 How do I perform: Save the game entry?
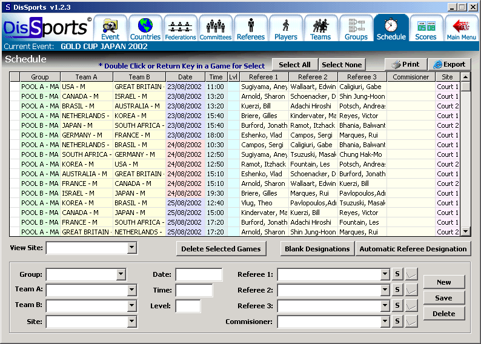pyautogui.click(x=444, y=298)
